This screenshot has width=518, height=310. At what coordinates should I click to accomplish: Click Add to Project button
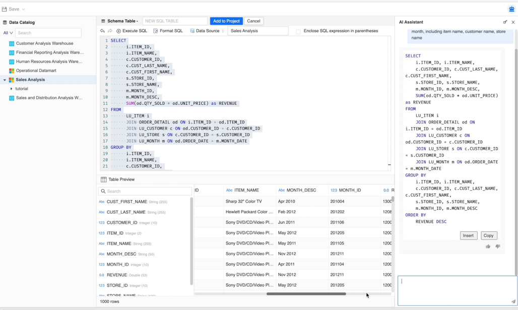(x=226, y=21)
